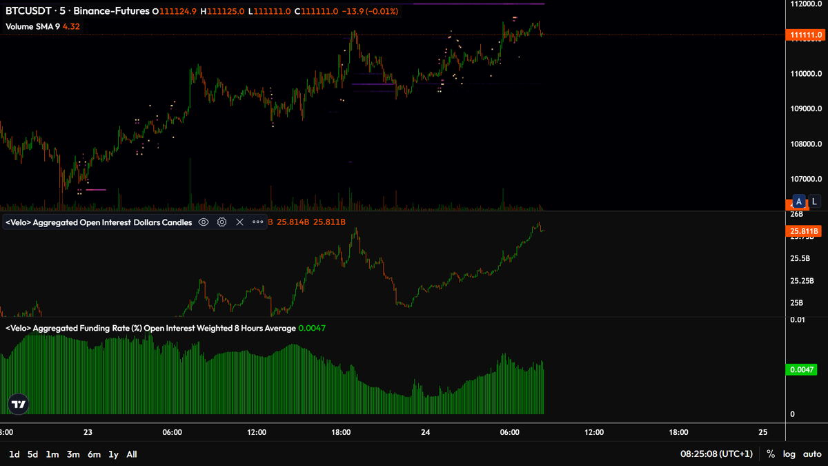Click the Aggregated Funding Rate indicator title
Viewport: 828px width, 466px height.
pos(150,328)
